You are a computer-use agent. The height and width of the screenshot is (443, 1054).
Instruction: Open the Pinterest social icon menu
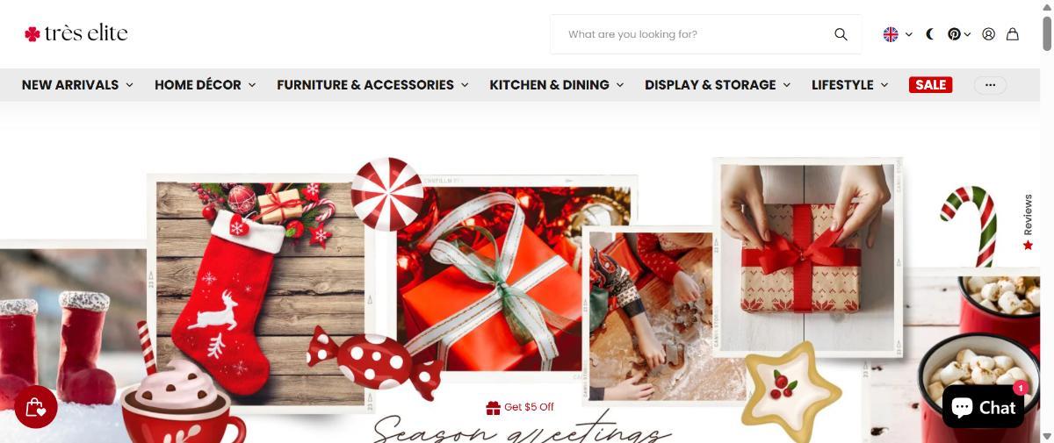point(959,34)
